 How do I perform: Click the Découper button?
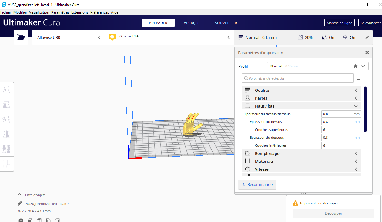coord(333,213)
